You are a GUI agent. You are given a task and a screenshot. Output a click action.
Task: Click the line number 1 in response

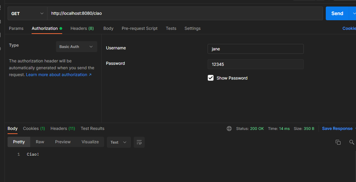[19, 154]
